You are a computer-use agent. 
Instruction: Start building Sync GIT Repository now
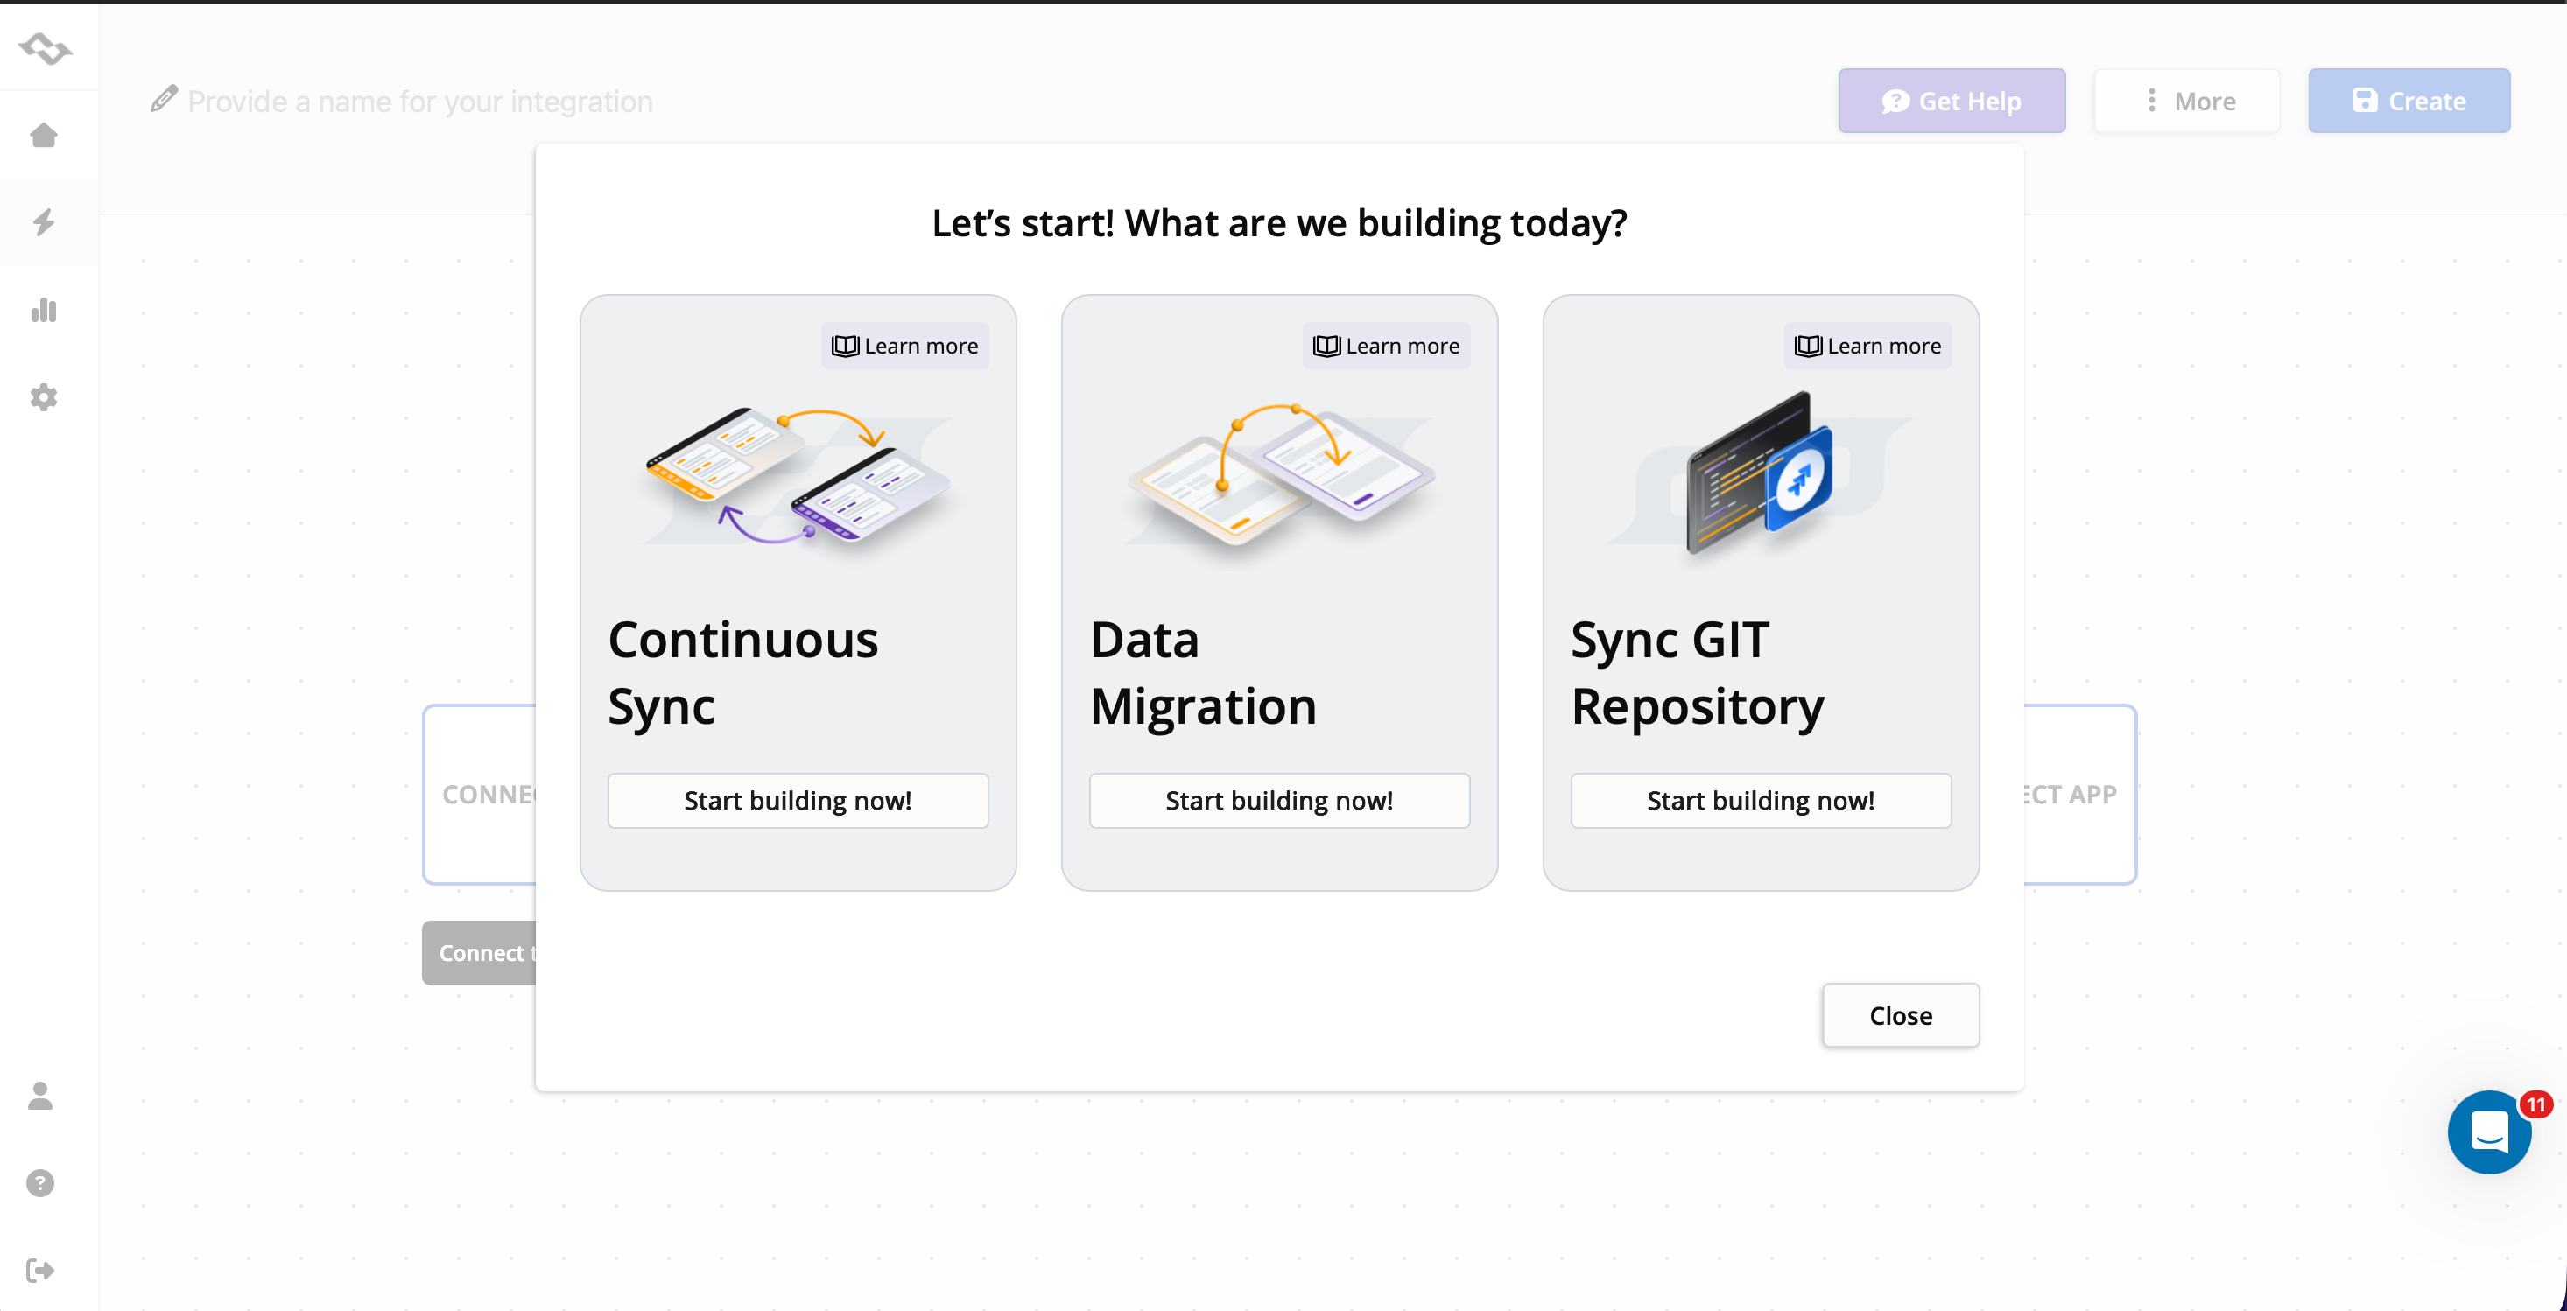coord(1760,800)
